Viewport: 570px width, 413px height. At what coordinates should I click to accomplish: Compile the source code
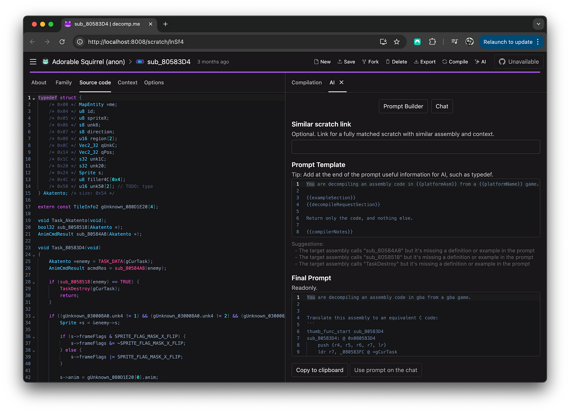click(455, 62)
